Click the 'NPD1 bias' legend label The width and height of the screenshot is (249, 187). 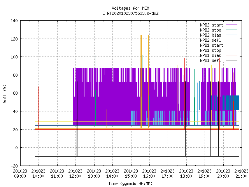[210, 55]
